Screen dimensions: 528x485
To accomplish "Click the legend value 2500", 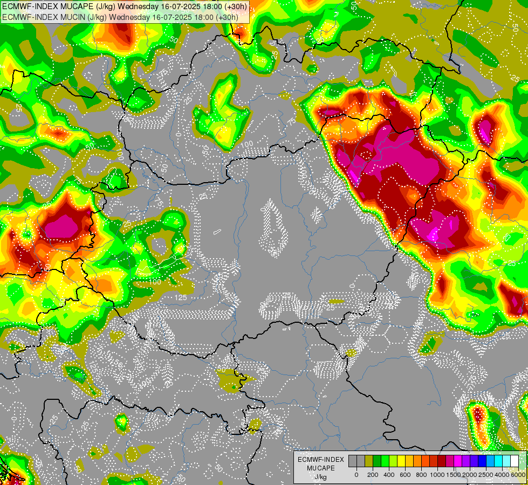I will coord(486,475).
